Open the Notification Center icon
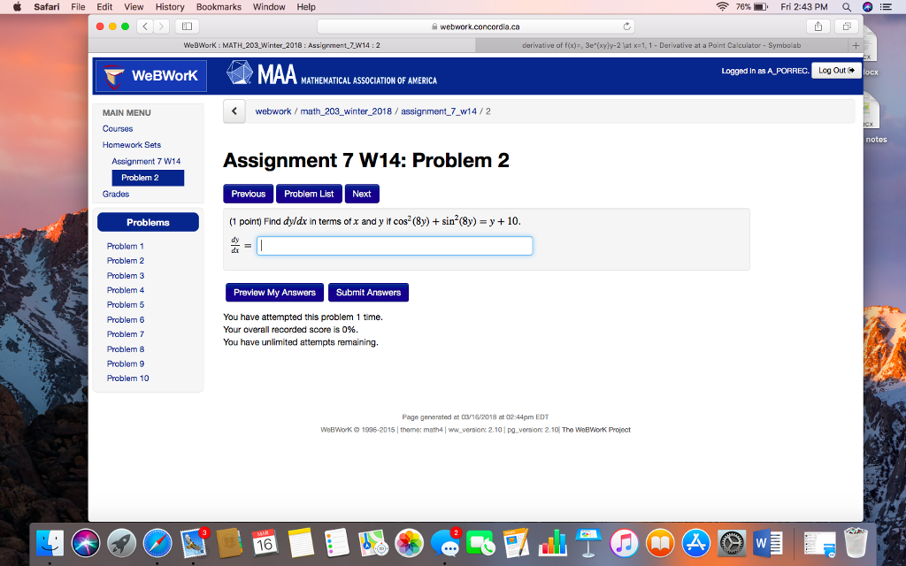906x566 pixels. [886, 7]
